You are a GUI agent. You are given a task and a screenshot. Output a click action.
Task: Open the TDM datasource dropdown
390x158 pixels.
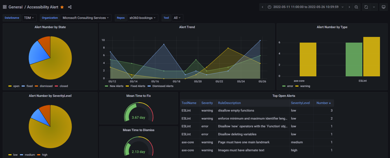29,18
